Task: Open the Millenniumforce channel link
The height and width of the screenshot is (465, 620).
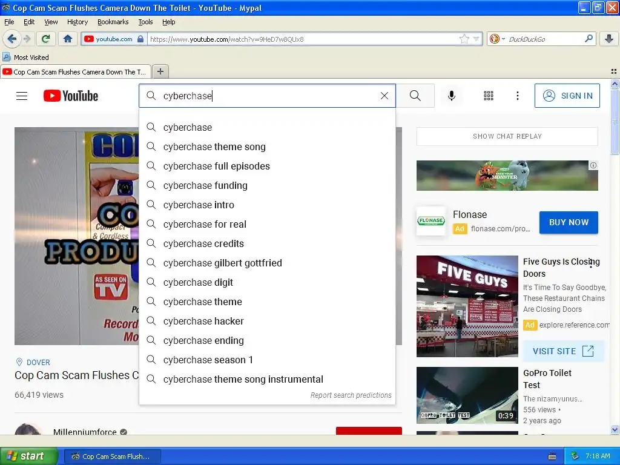Action: pyautogui.click(x=85, y=431)
